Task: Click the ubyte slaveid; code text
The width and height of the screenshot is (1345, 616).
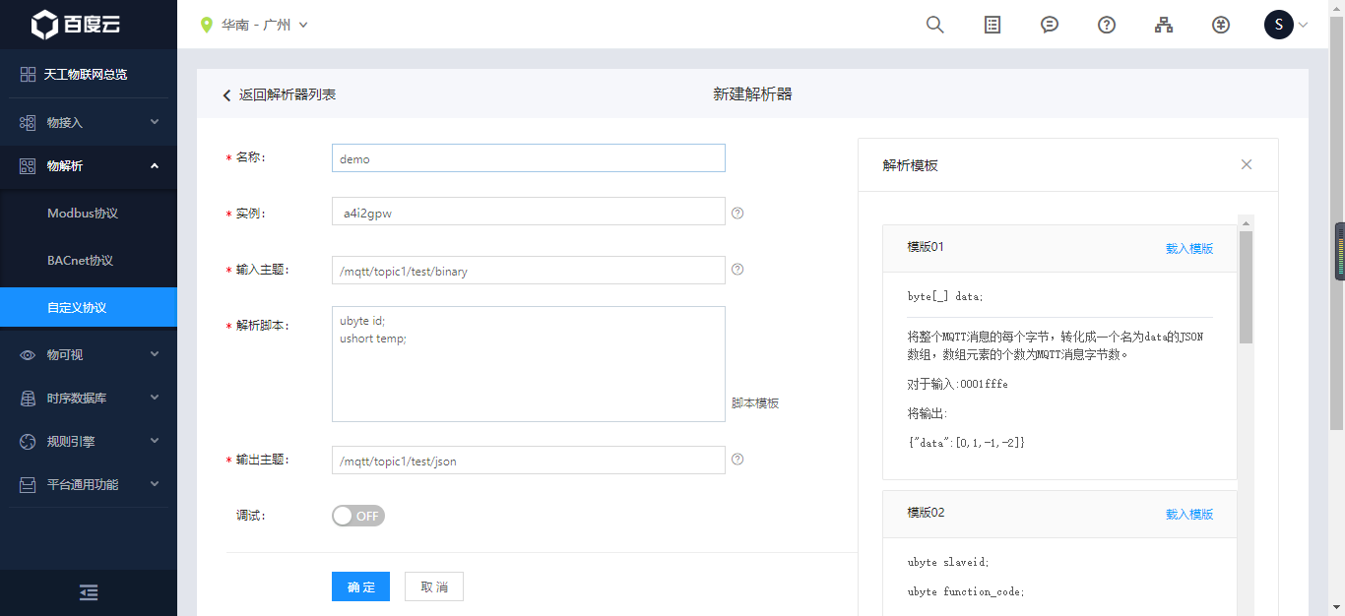Action: pyautogui.click(x=948, y=563)
